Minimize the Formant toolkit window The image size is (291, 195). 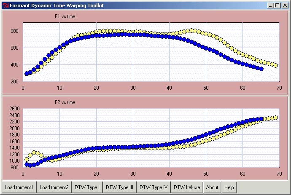click(x=271, y=5)
